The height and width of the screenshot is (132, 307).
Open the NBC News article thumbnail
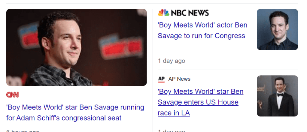coord(277,29)
